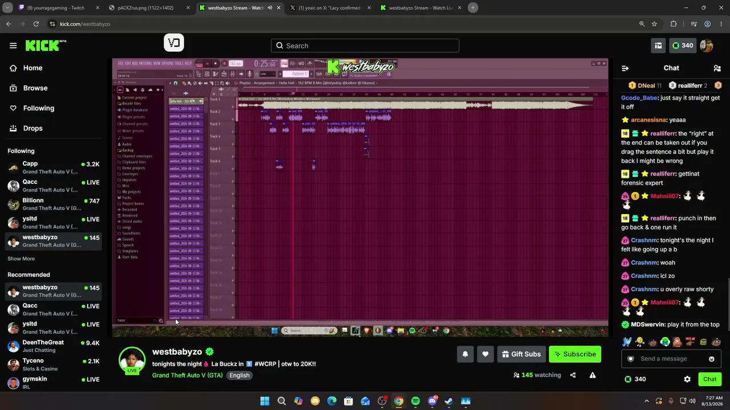
Task: Open the theatre/layout toggle icon near search
Action: tap(658, 46)
